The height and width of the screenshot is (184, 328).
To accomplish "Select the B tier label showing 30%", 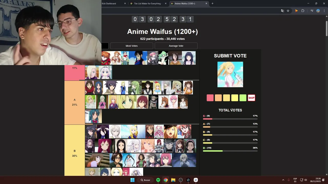I will (75, 150).
